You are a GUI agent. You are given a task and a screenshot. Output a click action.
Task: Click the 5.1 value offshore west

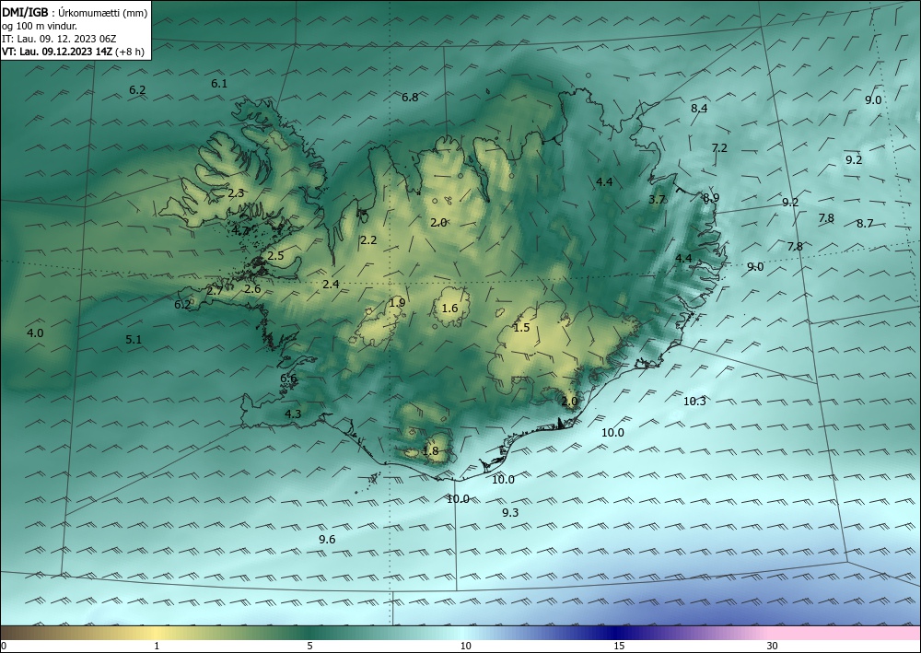tap(134, 340)
